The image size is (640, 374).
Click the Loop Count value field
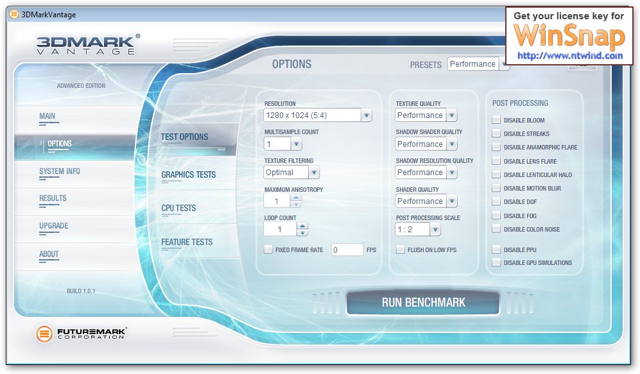pos(280,229)
